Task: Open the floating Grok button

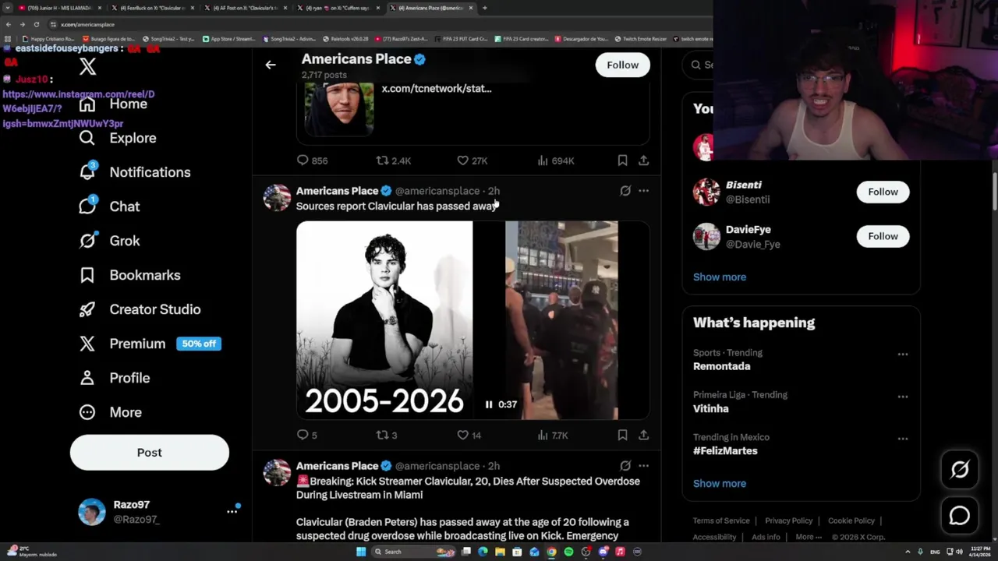Action: pyautogui.click(x=959, y=469)
